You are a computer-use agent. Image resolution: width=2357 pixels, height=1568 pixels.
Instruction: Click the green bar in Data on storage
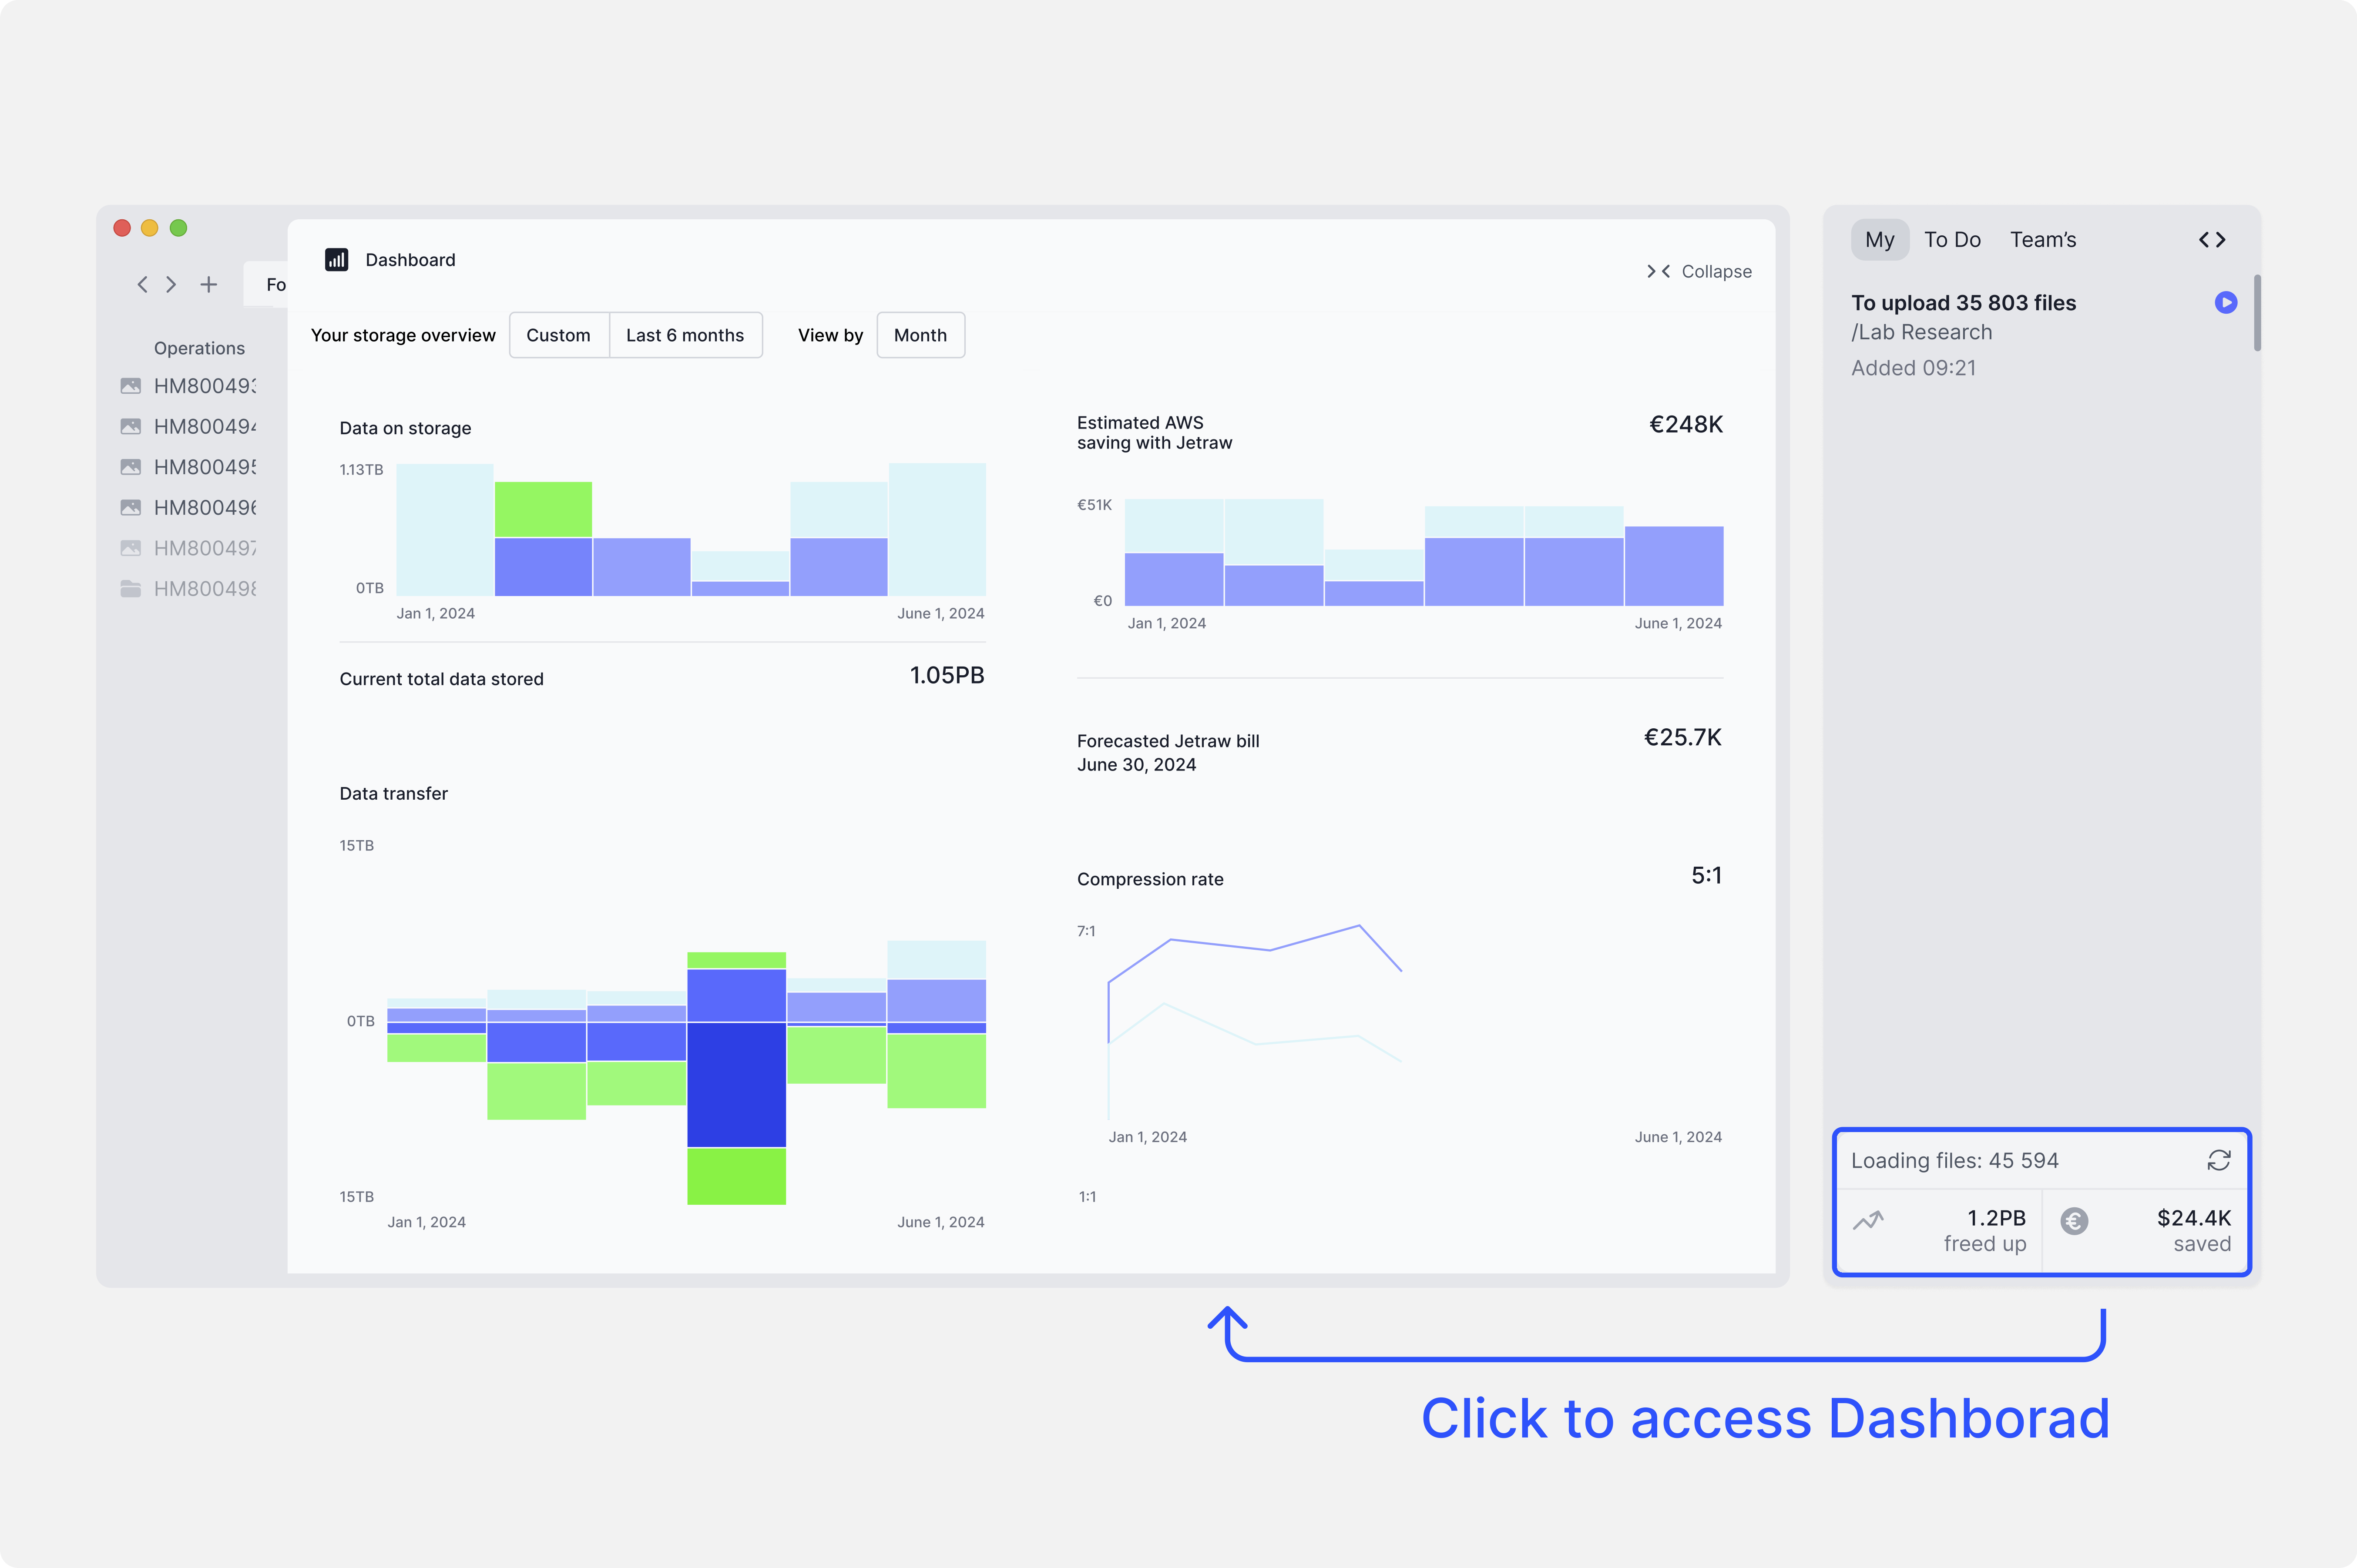tap(543, 509)
